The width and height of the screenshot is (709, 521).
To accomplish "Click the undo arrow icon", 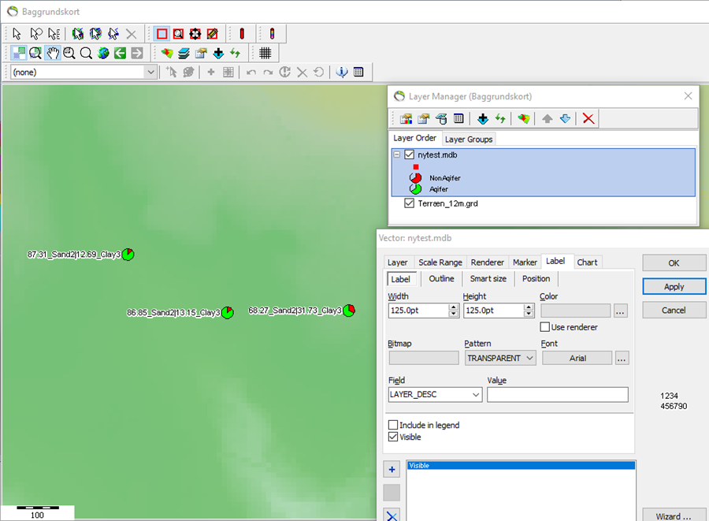I will point(251,73).
